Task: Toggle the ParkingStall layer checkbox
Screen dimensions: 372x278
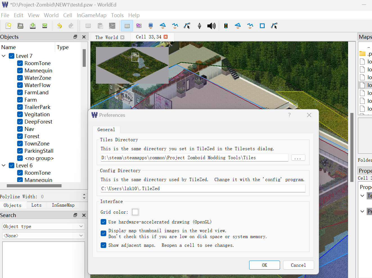Action: (20, 151)
